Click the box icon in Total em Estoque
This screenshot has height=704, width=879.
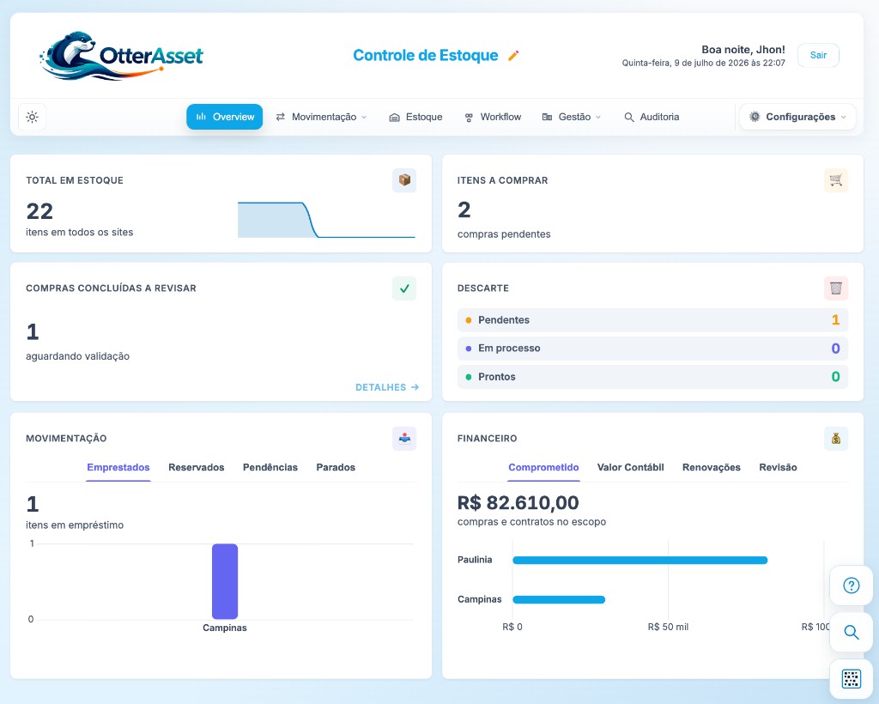404,180
